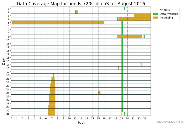This screenshot has width=185, height=126.
Task: Select the long gold bar on day 5
Action: 58,22
